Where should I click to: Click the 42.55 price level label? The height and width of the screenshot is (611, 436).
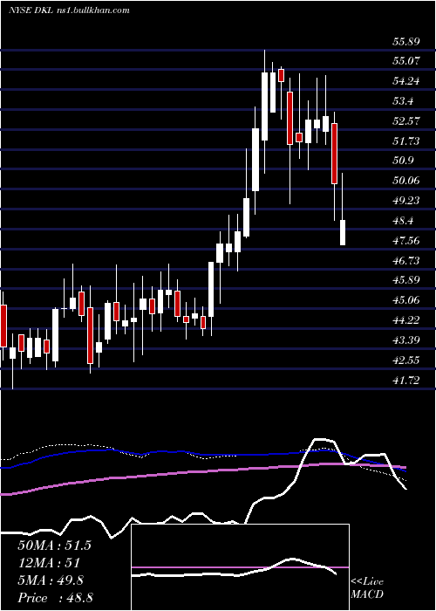(x=406, y=360)
